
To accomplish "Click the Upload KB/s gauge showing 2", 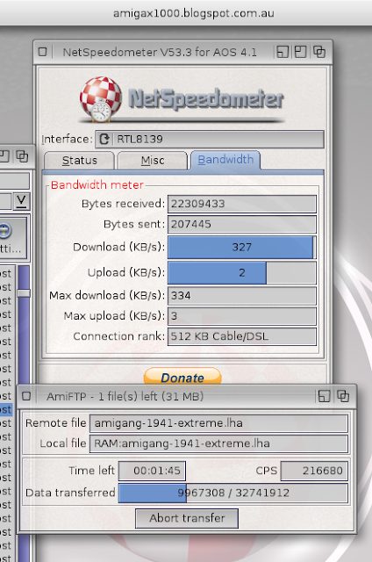I will 242,273.
